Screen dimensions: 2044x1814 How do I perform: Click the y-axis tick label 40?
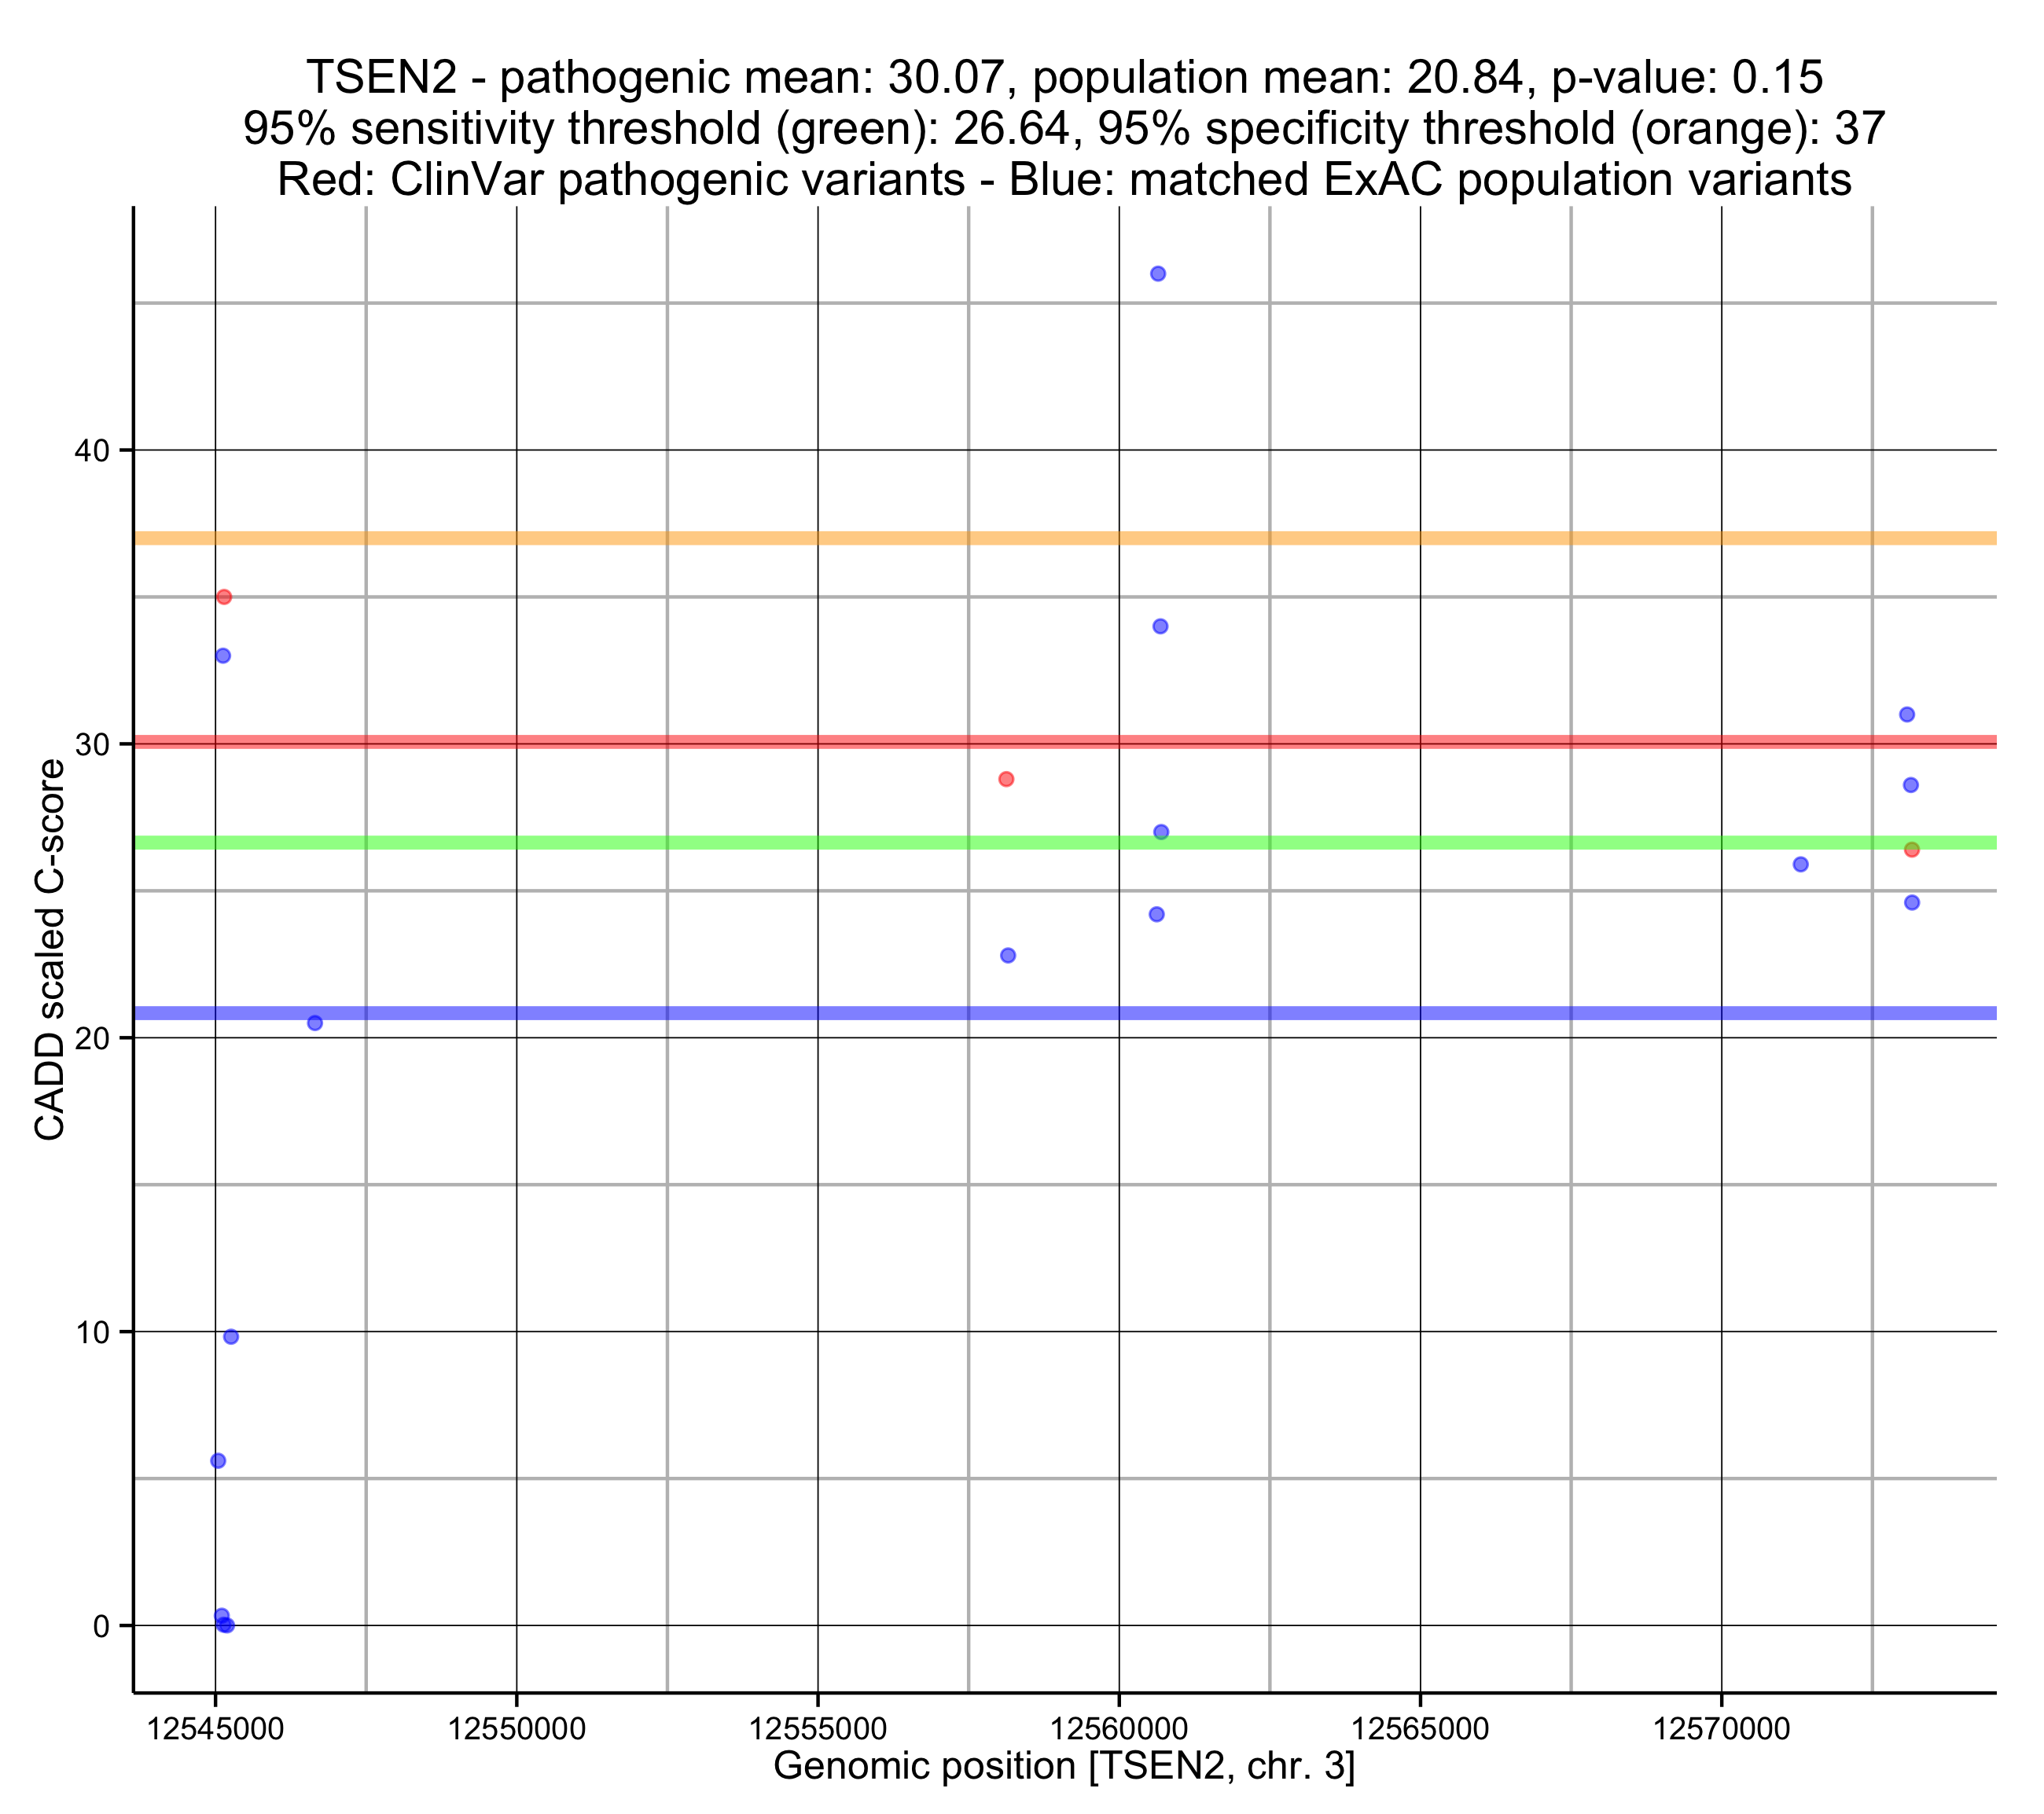click(x=91, y=451)
